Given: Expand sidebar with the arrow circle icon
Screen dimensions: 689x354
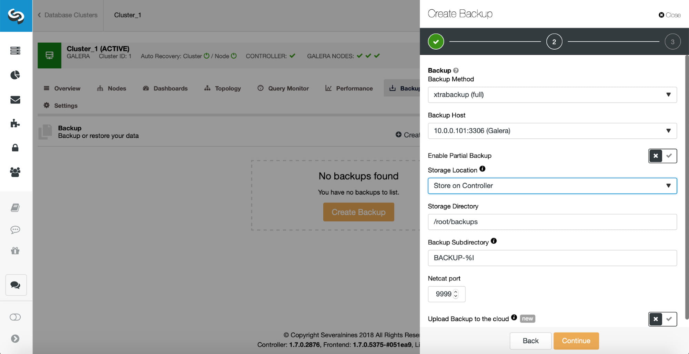Looking at the screenshot, I should pyautogui.click(x=15, y=338).
